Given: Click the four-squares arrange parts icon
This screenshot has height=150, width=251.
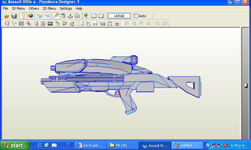Looking at the screenshot, I should pyautogui.click(x=88, y=23).
